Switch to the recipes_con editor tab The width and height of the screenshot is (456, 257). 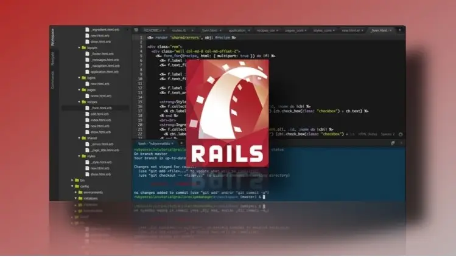(x=266, y=30)
